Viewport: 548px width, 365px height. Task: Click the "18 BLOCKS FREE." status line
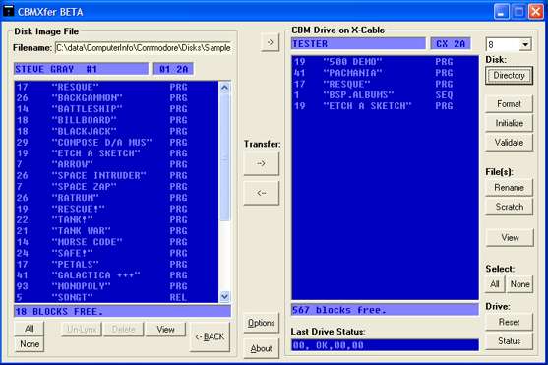[122, 311]
